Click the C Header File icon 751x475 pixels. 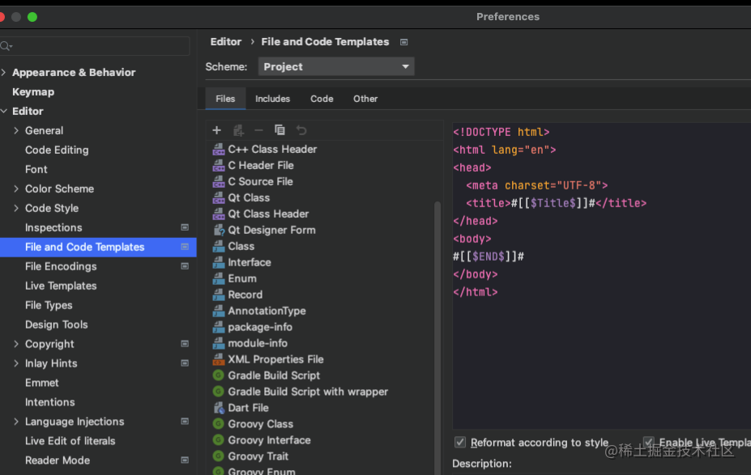[219, 166]
